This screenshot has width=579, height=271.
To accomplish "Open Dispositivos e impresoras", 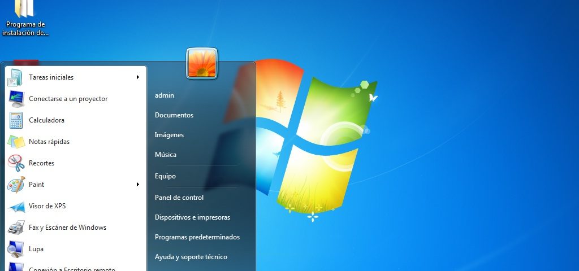I will (x=192, y=217).
